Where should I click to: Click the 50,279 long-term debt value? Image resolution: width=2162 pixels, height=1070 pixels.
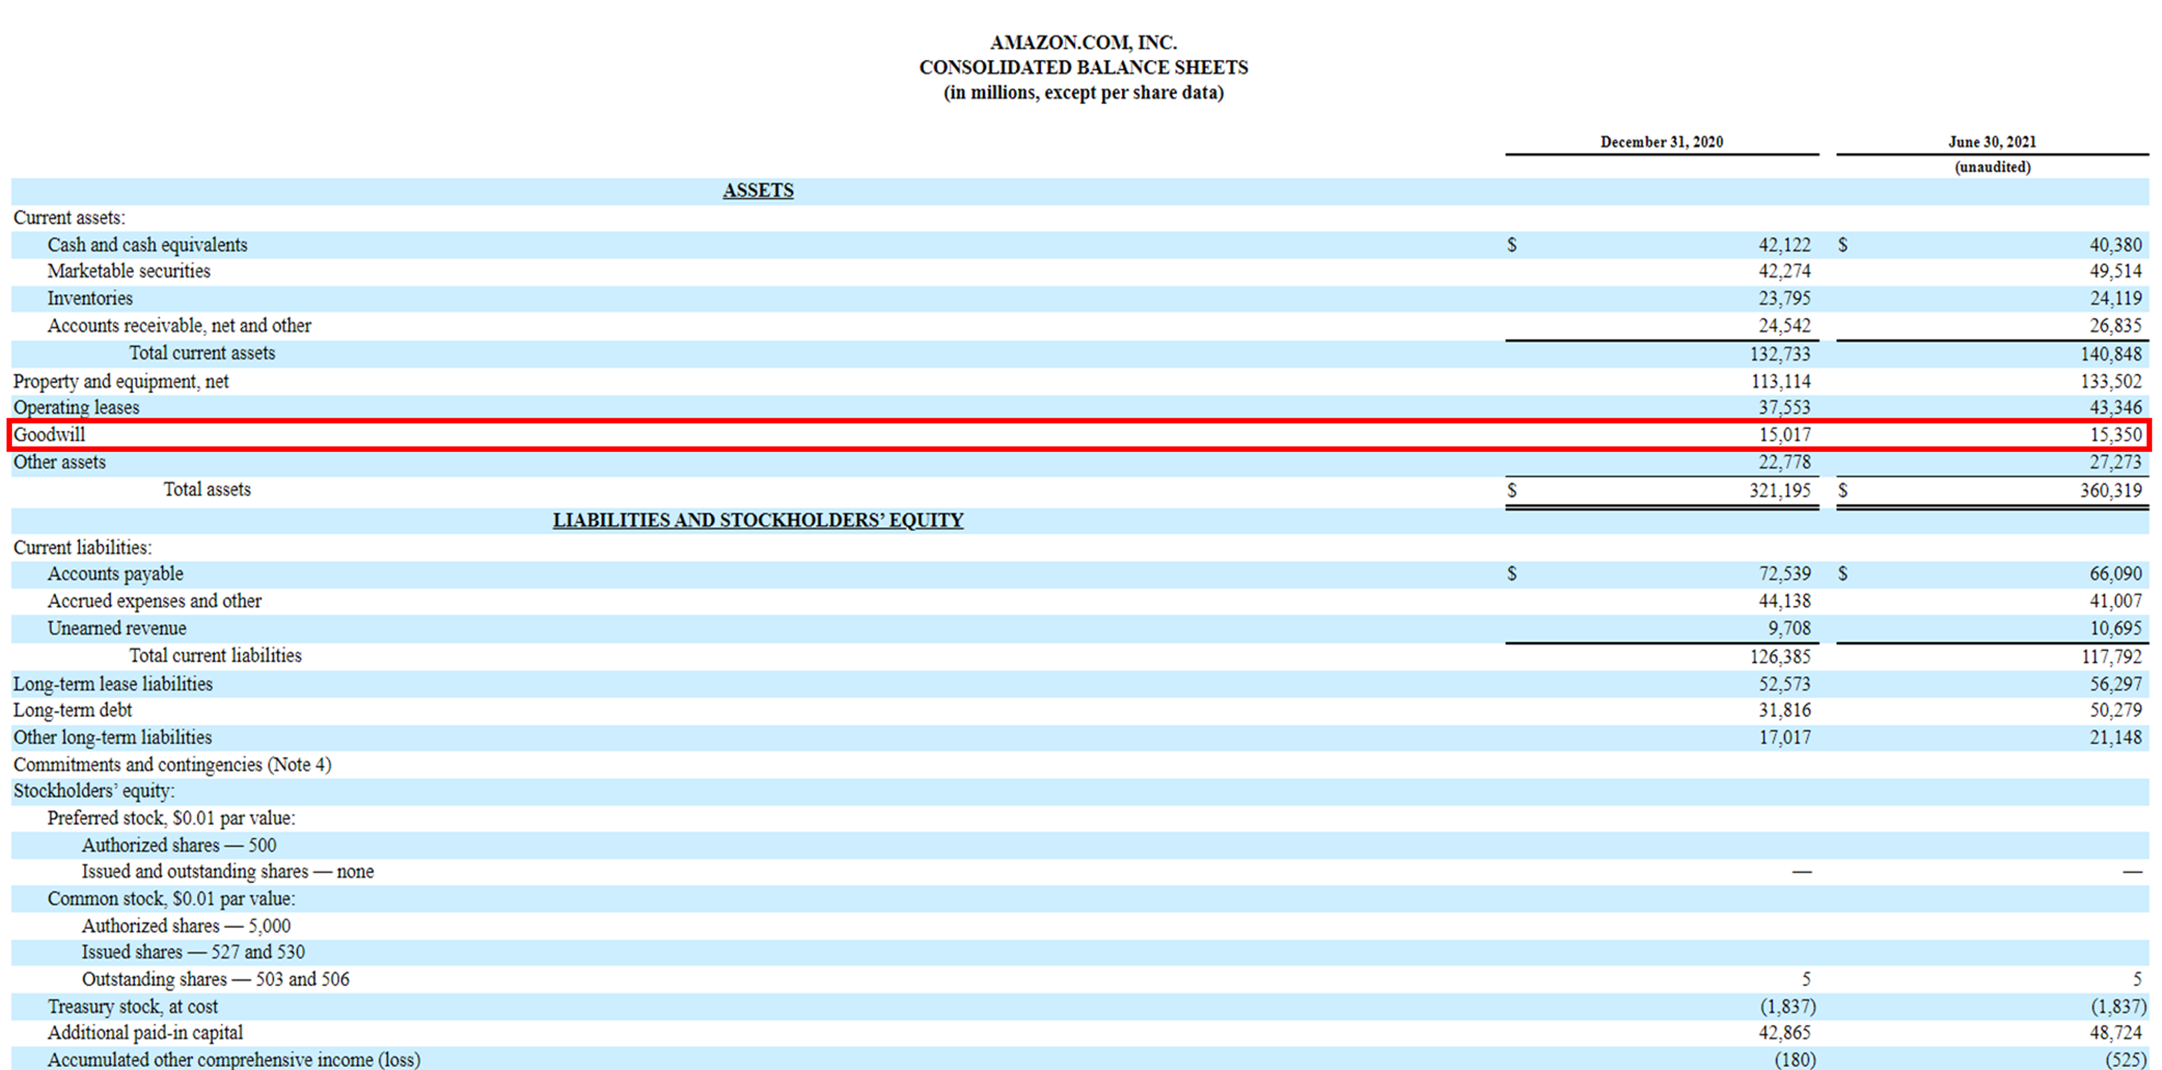(2115, 710)
